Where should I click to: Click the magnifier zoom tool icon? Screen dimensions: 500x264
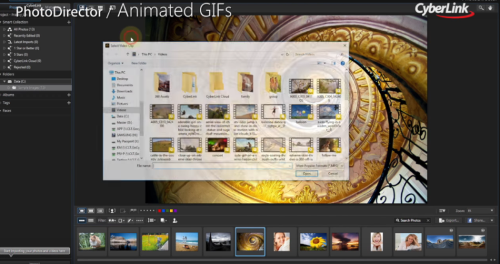click(481, 8)
